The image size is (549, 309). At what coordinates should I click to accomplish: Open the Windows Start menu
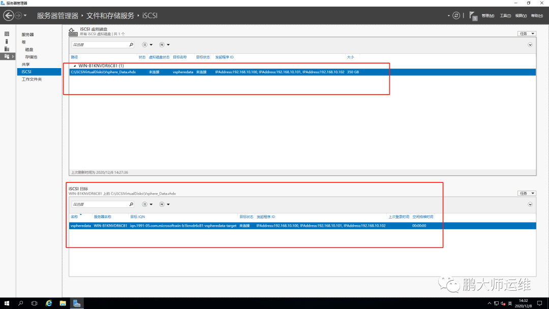[x=7, y=303]
